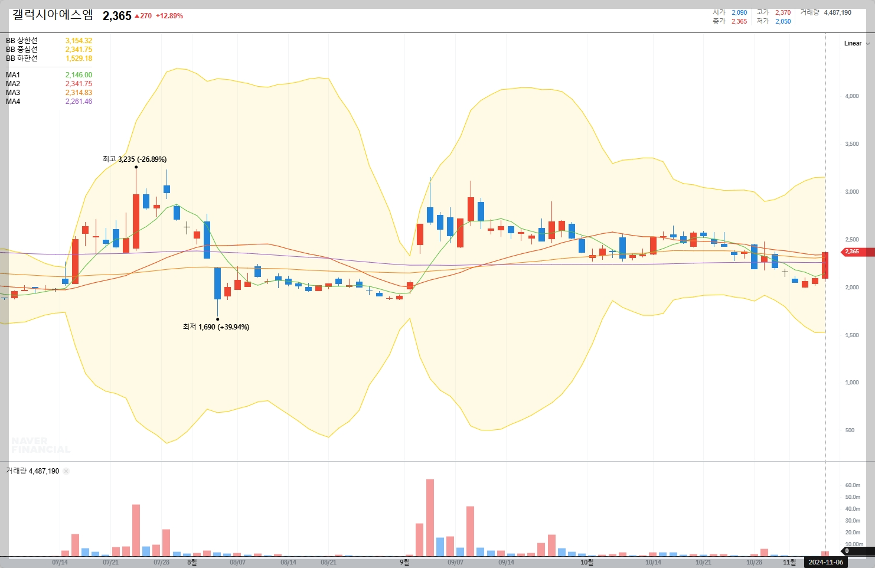Click the 4,000 price axis label

[852, 96]
